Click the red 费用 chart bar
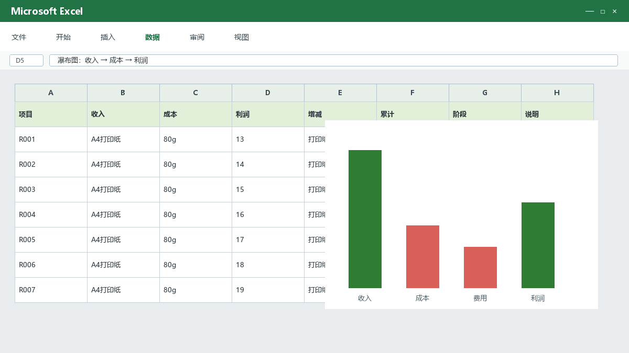The width and height of the screenshot is (629, 353). [480, 267]
